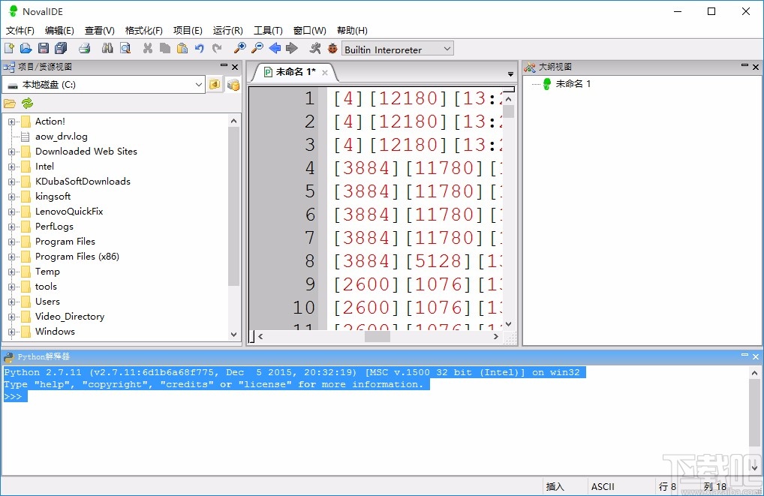The width and height of the screenshot is (764, 496).
Task: Copy selection with the copy icon
Action: (165, 48)
